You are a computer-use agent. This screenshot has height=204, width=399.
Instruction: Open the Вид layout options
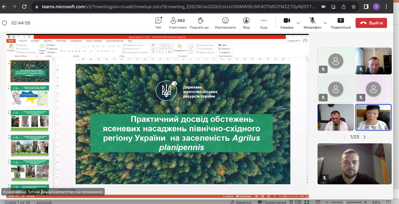(x=246, y=23)
